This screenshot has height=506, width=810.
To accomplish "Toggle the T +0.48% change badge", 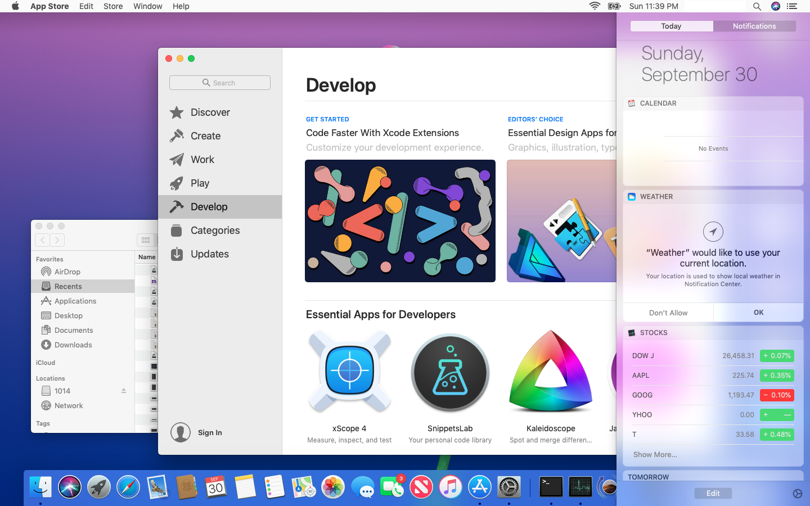I will click(777, 435).
